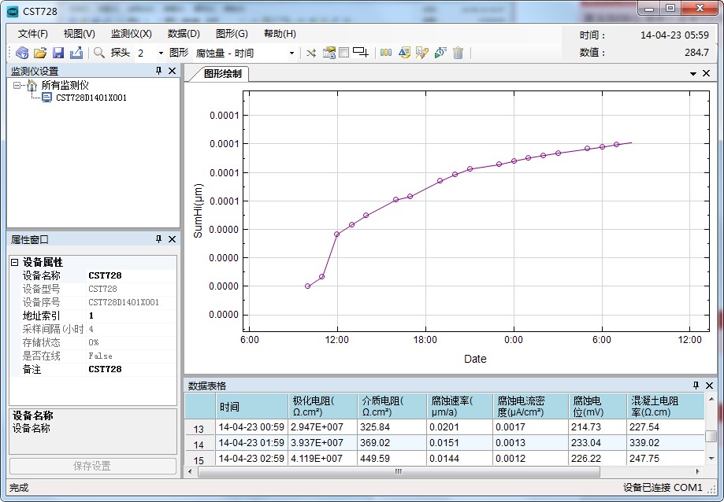Click the export data toolbar icon
Viewport: 724px width, 502px height.
[76, 53]
